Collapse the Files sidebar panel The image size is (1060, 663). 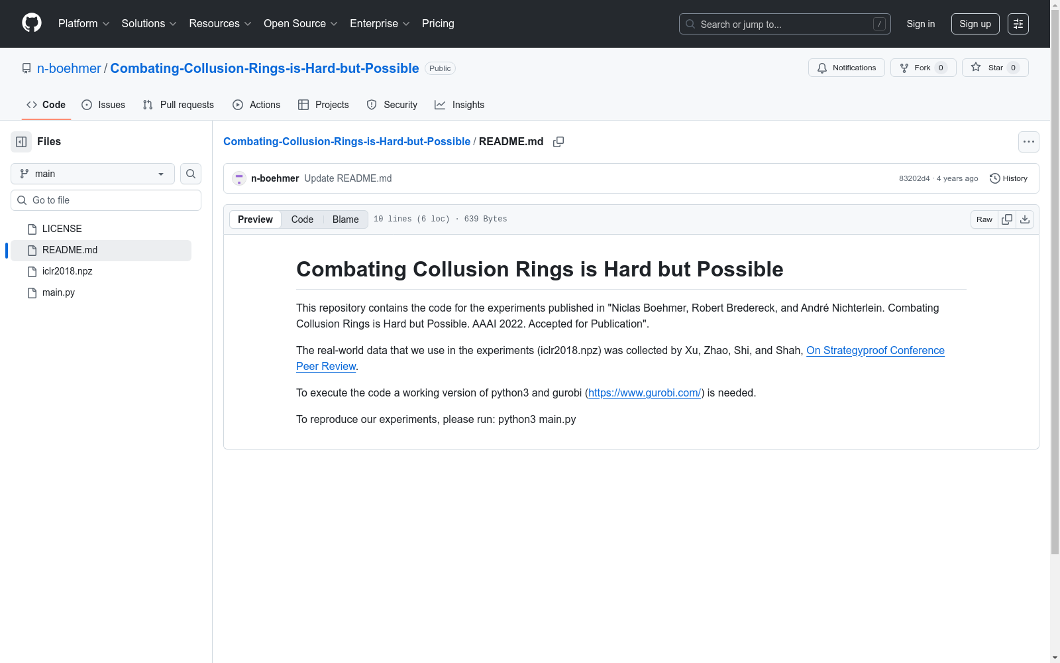coord(21,141)
